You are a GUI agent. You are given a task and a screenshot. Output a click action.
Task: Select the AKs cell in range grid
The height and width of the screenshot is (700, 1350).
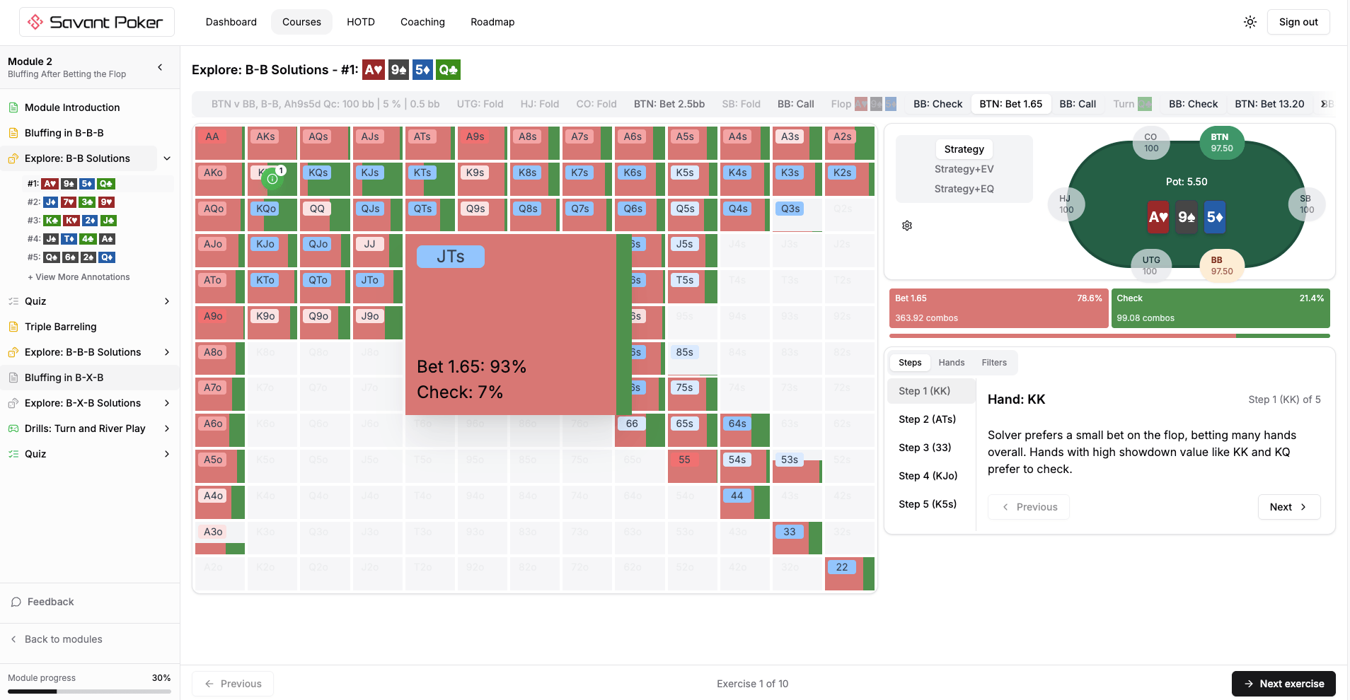tap(272, 144)
